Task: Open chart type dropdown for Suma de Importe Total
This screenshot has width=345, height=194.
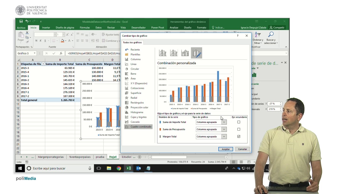Action: coord(224,122)
